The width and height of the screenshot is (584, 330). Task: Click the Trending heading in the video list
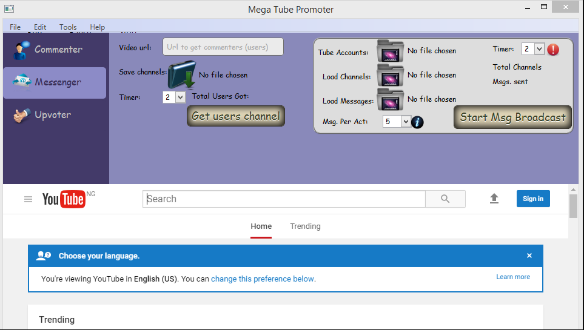pyautogui.click(x=56, y=320)
